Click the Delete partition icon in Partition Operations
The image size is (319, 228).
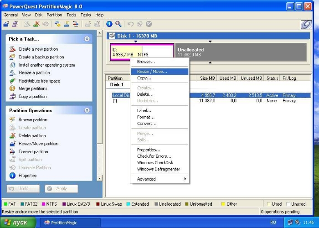[x=12, y=136]
